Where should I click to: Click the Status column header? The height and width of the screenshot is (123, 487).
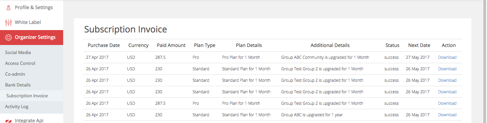click(x=392, y=45)
